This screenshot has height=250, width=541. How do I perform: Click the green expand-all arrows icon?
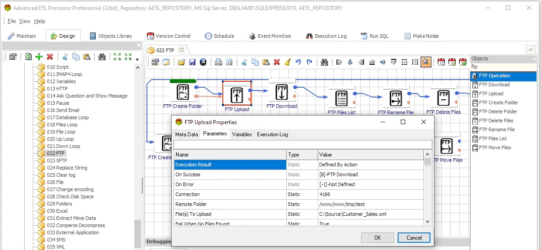(118, 57)
